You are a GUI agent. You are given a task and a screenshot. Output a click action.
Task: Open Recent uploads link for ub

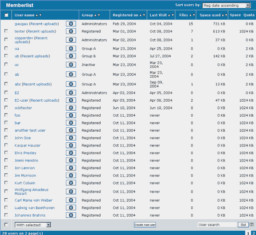(35, 56)
